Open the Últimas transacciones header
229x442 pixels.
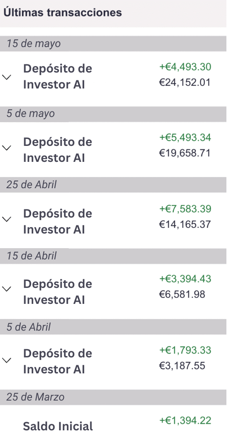click(113, 13)
